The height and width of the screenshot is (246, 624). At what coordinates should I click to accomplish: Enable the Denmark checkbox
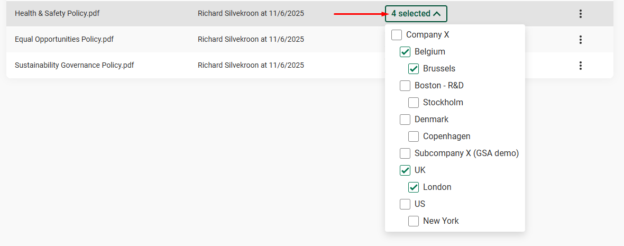click(x=405, y=120)
